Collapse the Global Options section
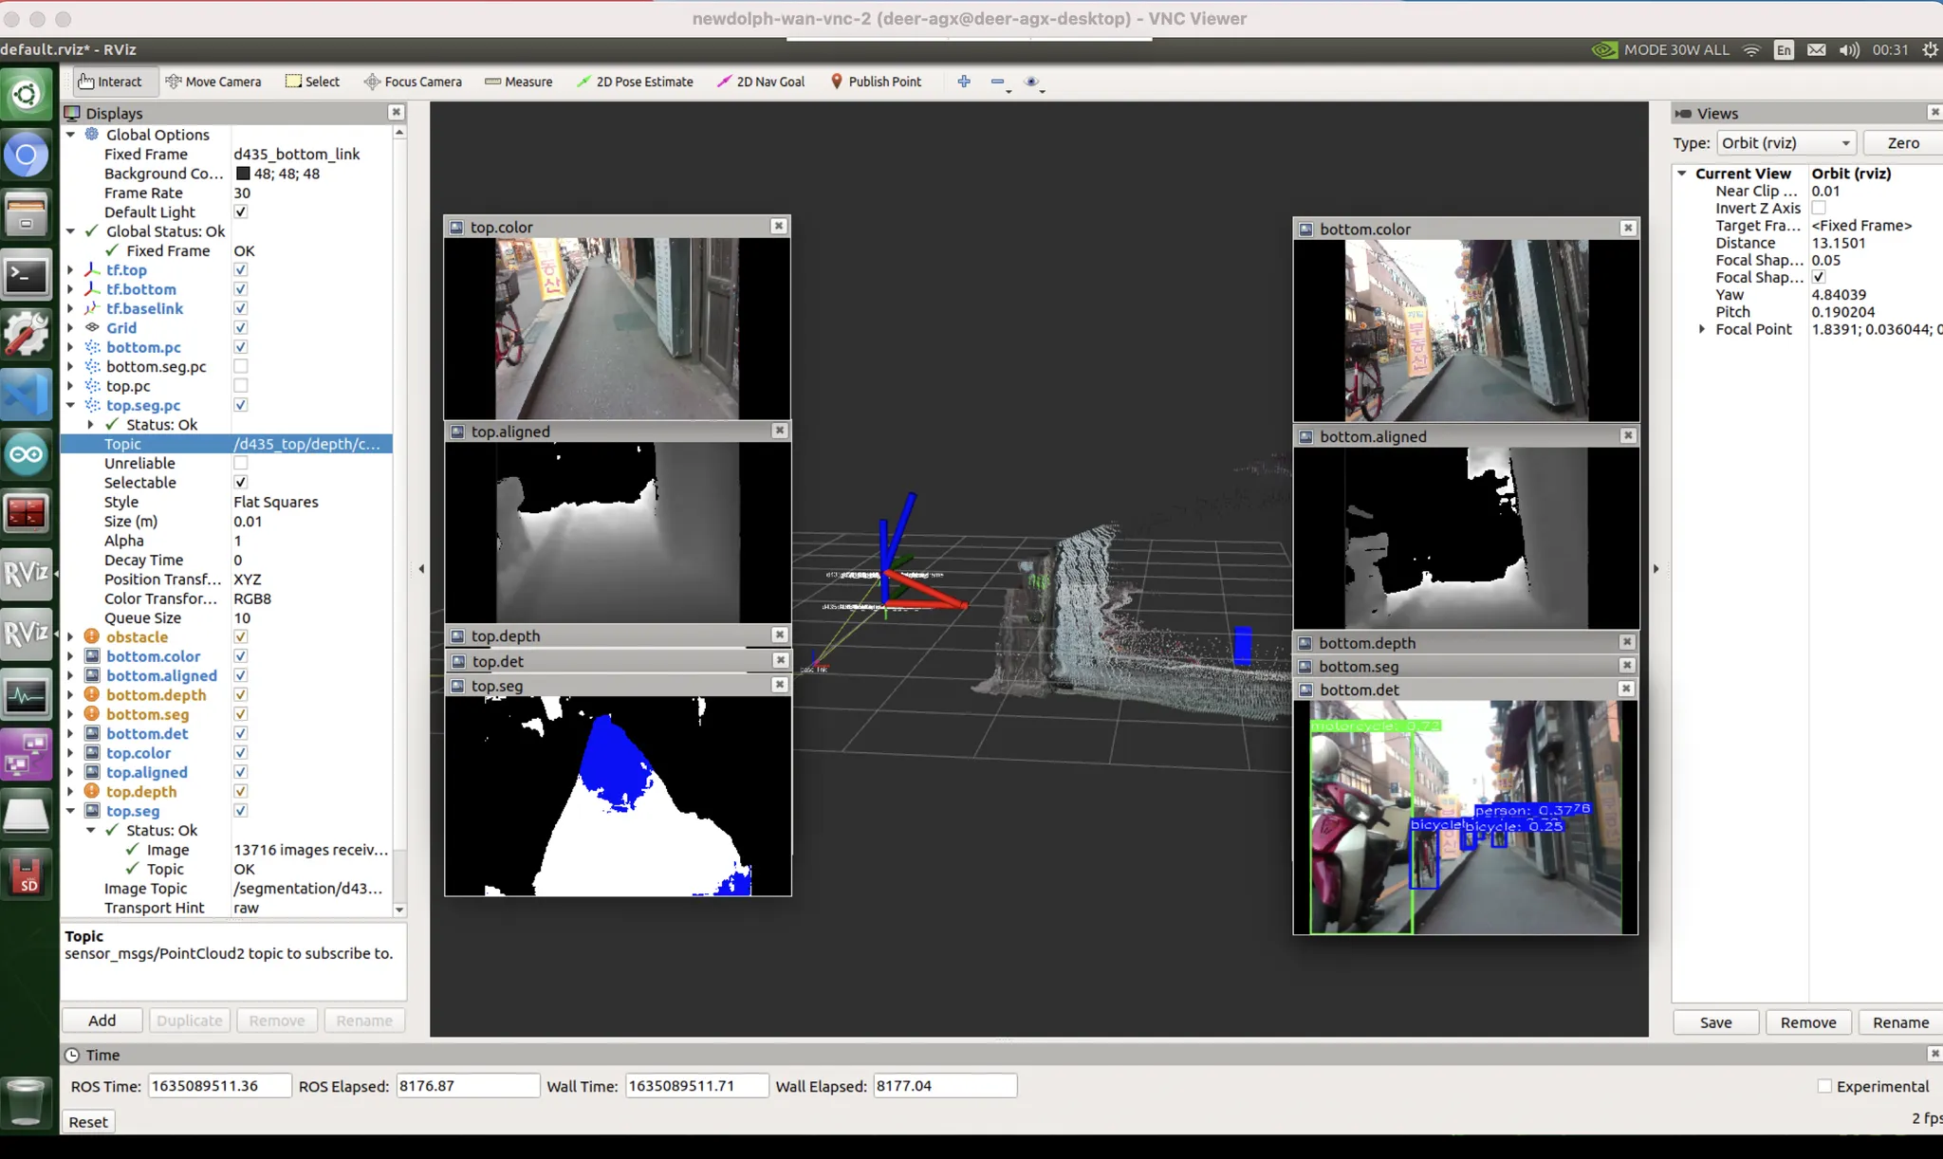Screen dimensions: 1943x1159 [70, 135]
